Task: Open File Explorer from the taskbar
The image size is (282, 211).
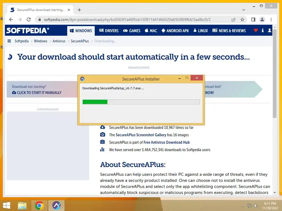Action: (x=22, y=206)
